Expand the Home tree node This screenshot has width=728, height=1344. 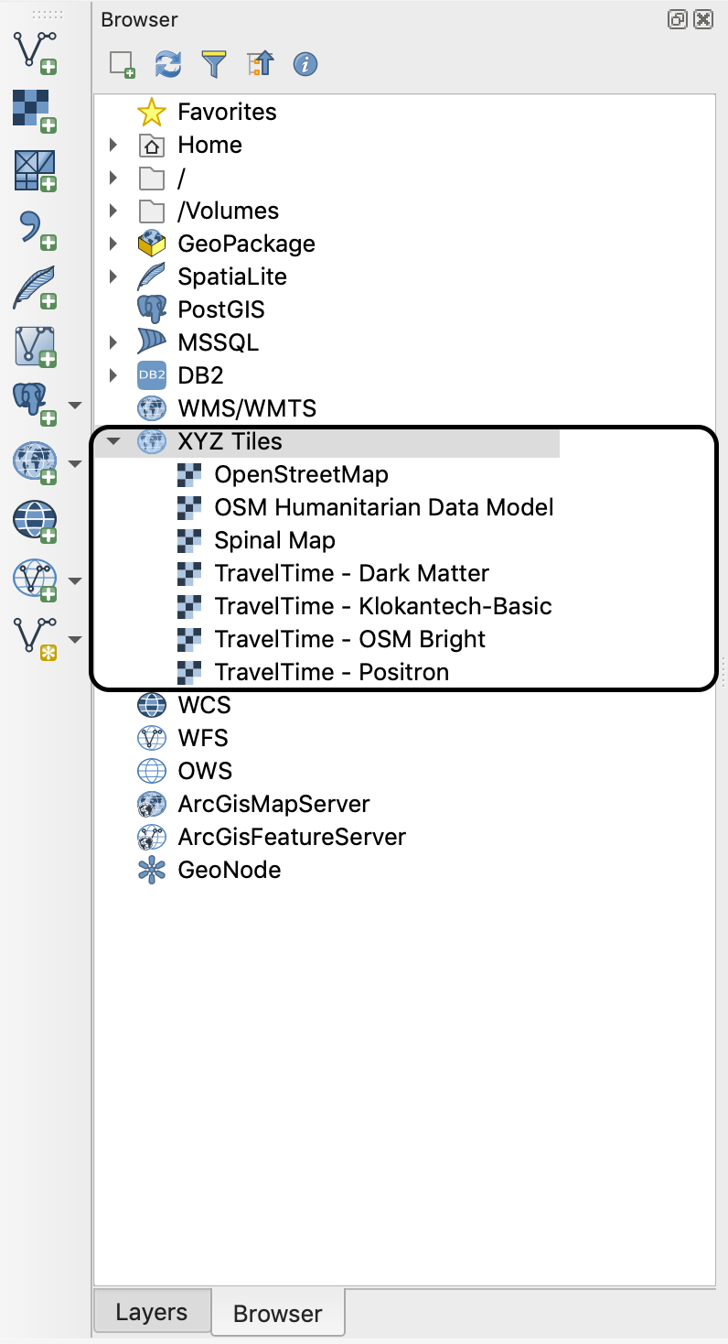[113, 145]
